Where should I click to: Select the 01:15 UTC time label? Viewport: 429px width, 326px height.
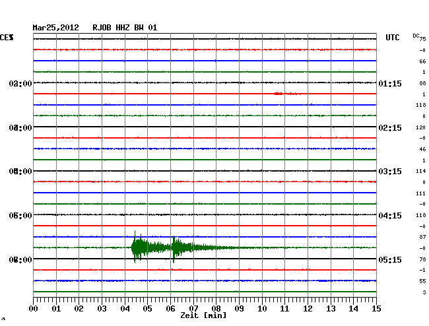click(390, 84)
